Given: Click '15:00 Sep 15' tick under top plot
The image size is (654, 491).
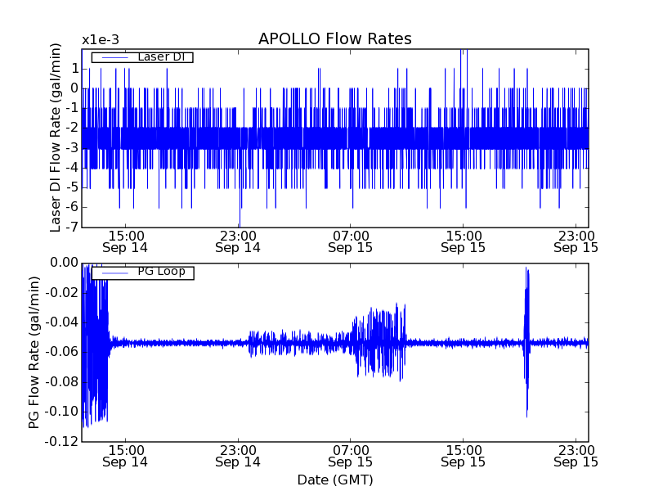Looking at the screenshot, I should (x=464, y=241).
